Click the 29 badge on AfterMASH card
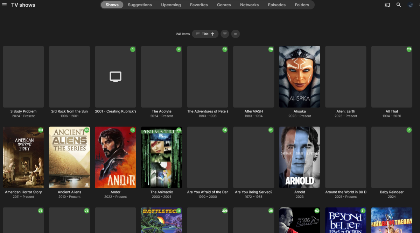Image resolution: width=420 pixels, height=233 pixels. (x=271, y=49)
